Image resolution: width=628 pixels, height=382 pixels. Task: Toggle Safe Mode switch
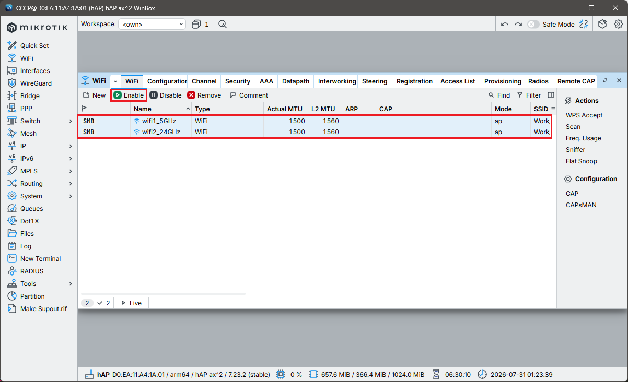click(533, 24)
